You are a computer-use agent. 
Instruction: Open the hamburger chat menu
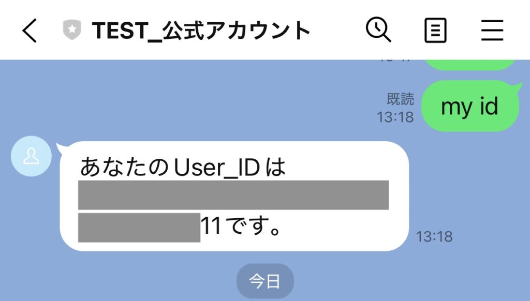(492, 31)
